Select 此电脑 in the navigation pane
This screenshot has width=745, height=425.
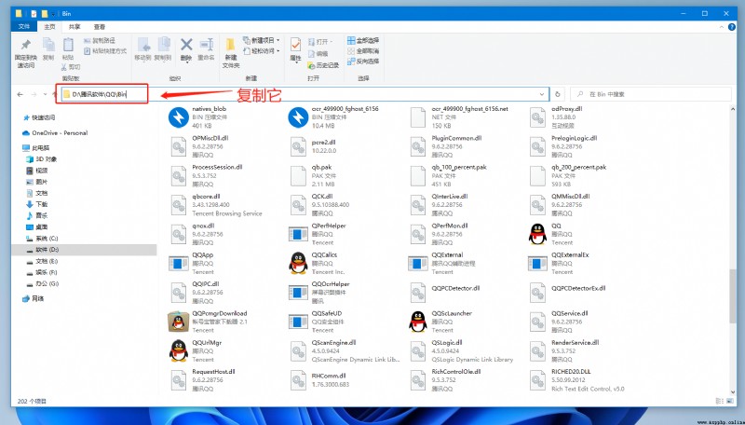coord(36,148)
